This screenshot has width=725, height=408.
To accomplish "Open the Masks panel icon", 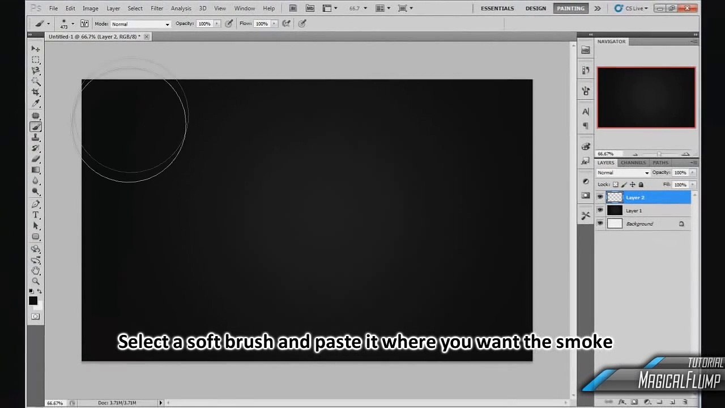I will pyautogui.click(x=586, y=195).
